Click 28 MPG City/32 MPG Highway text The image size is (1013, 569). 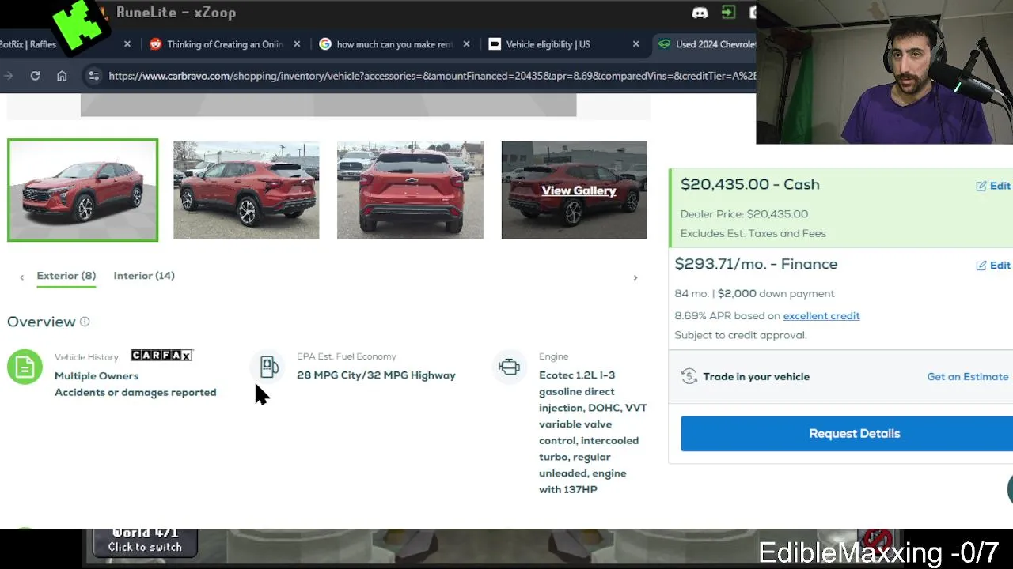376,375
